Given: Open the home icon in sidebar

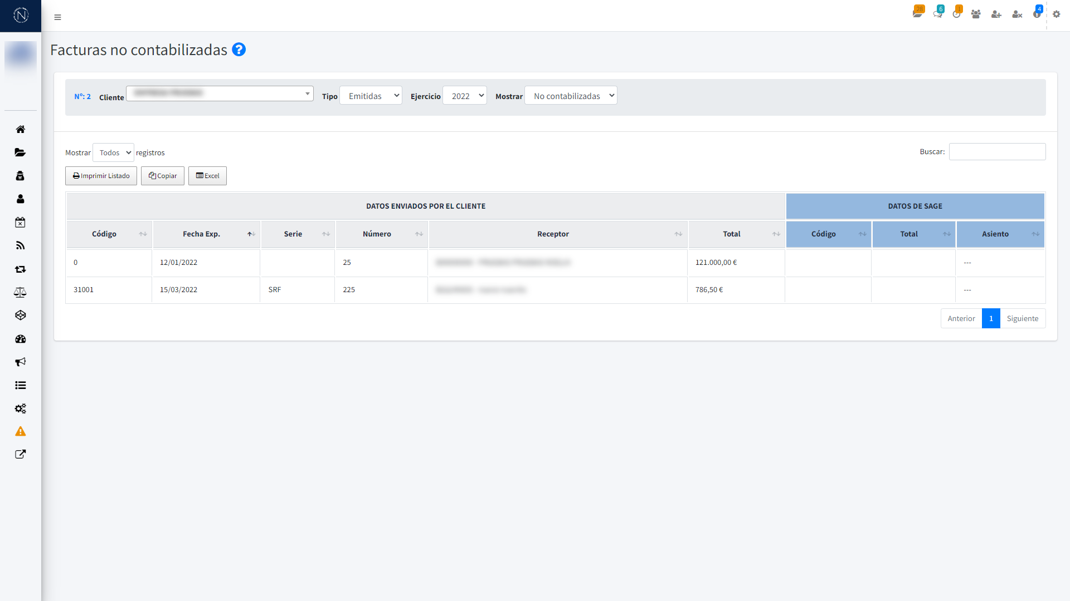Looking at the screenshot, I should coord(21,129).
